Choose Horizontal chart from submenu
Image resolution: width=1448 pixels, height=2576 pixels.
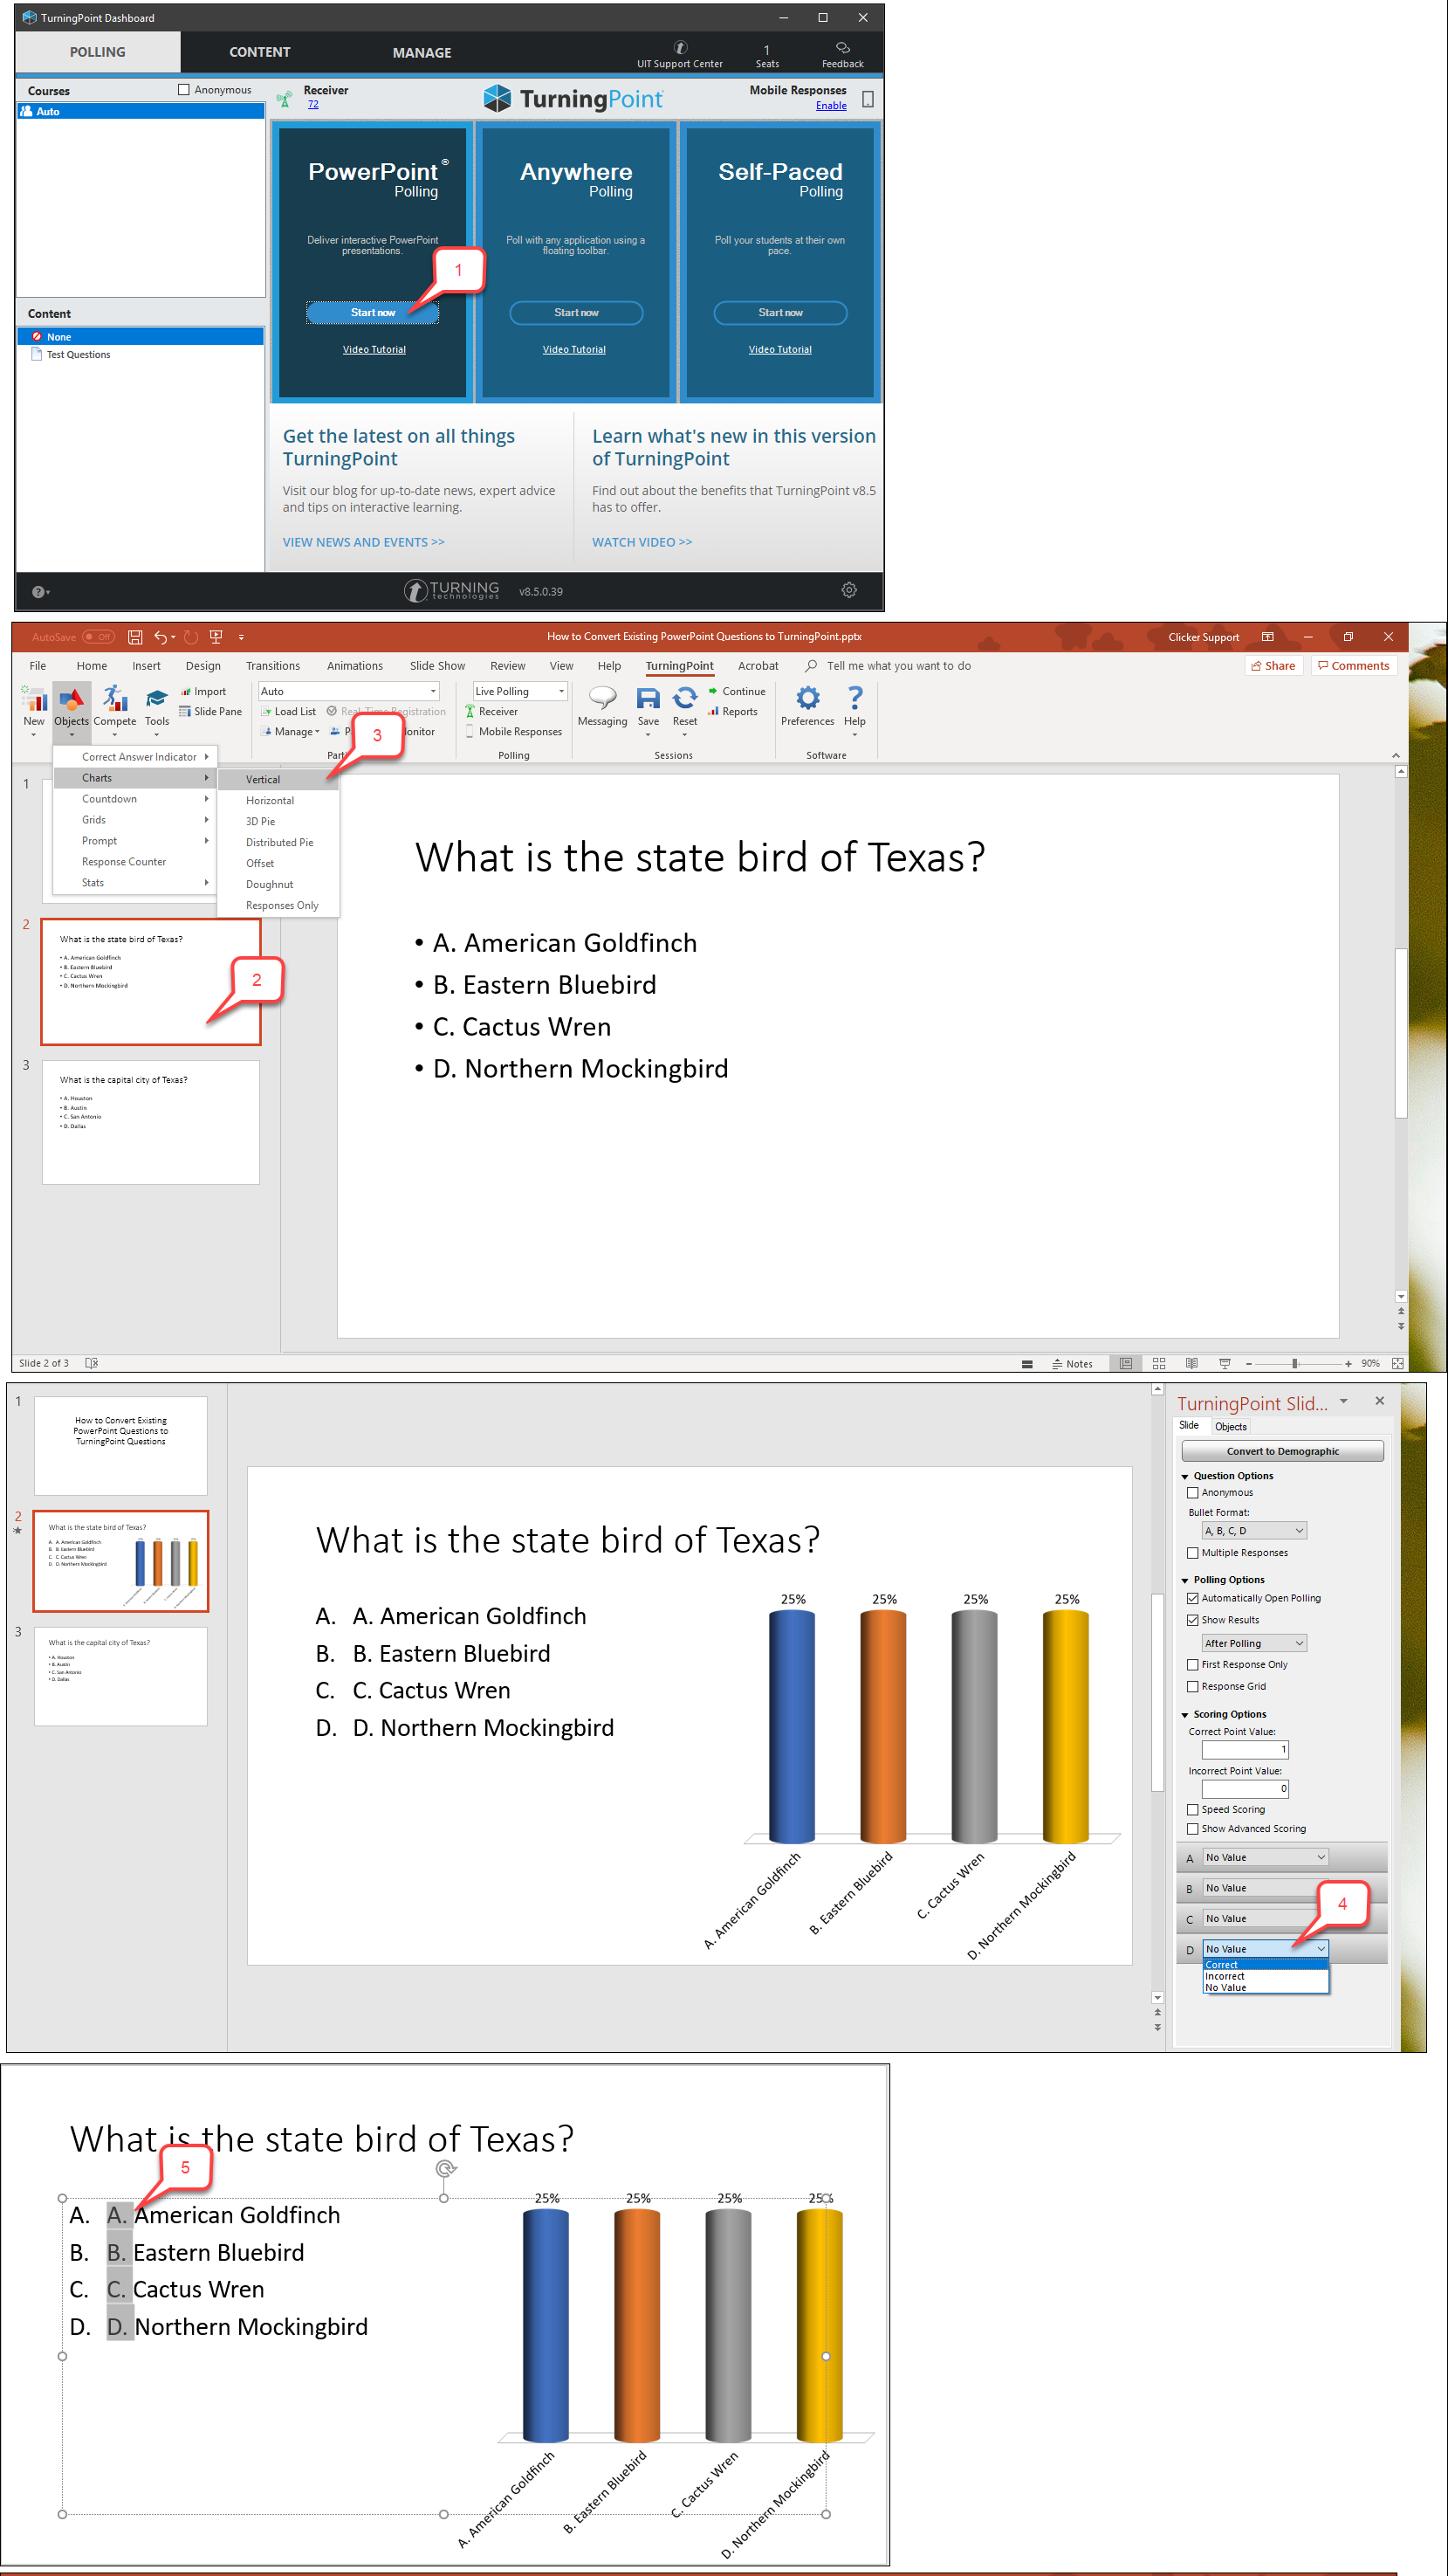tap(278, 800)
